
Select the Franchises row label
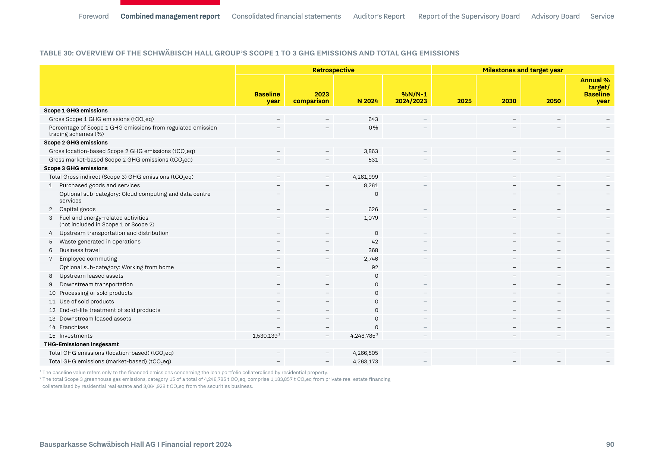pos(74,327)
